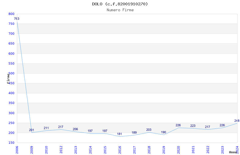
Task: Click the subtitle Numero Firme
Action: coord(120,10)
